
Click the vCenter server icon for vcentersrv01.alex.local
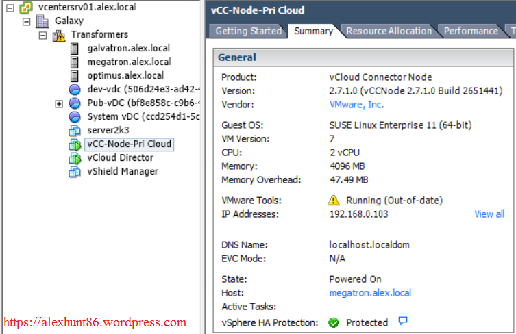(x=27, y=8)
